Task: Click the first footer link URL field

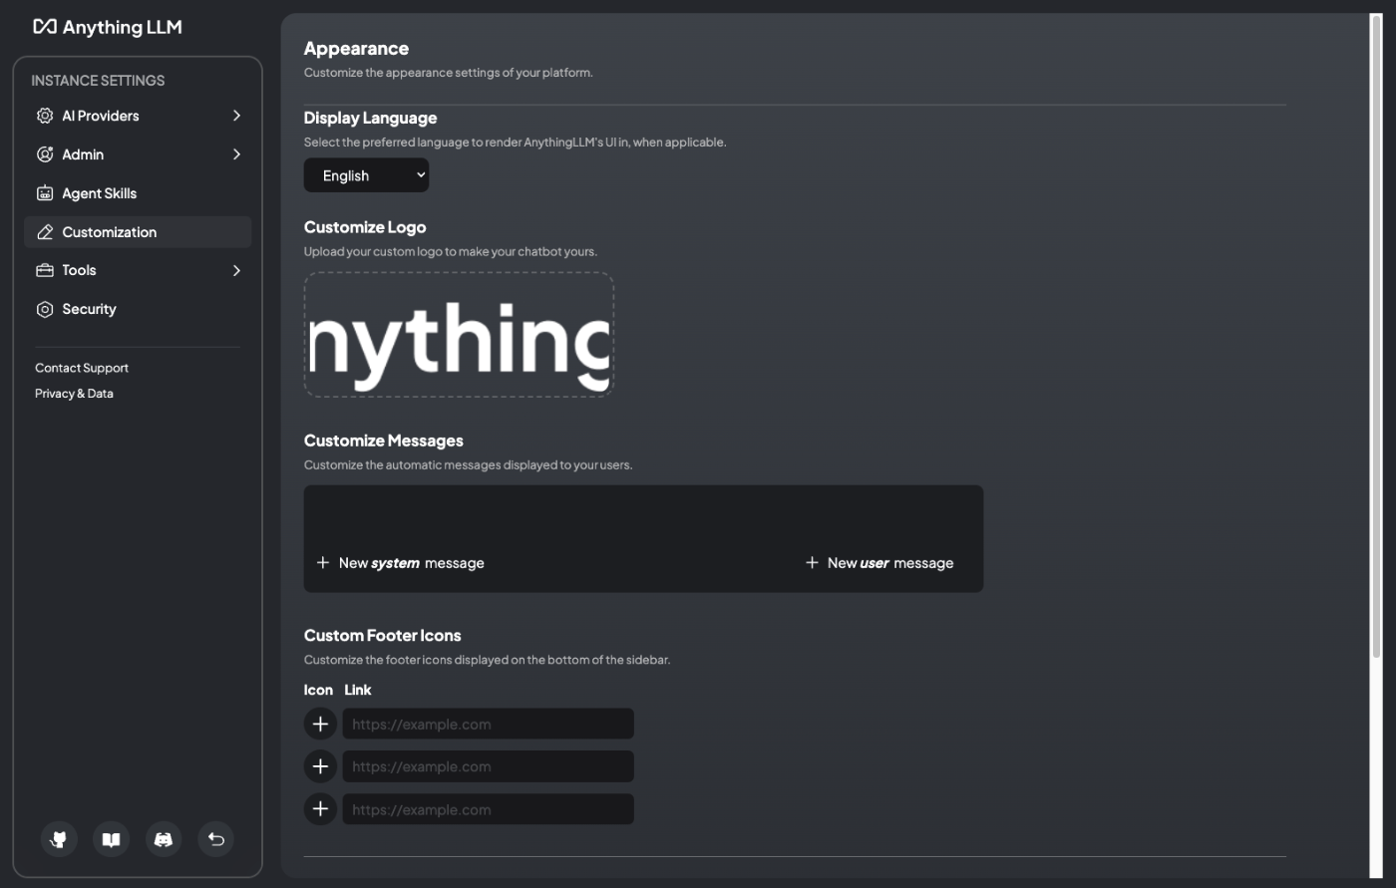Action: (489, 724)
